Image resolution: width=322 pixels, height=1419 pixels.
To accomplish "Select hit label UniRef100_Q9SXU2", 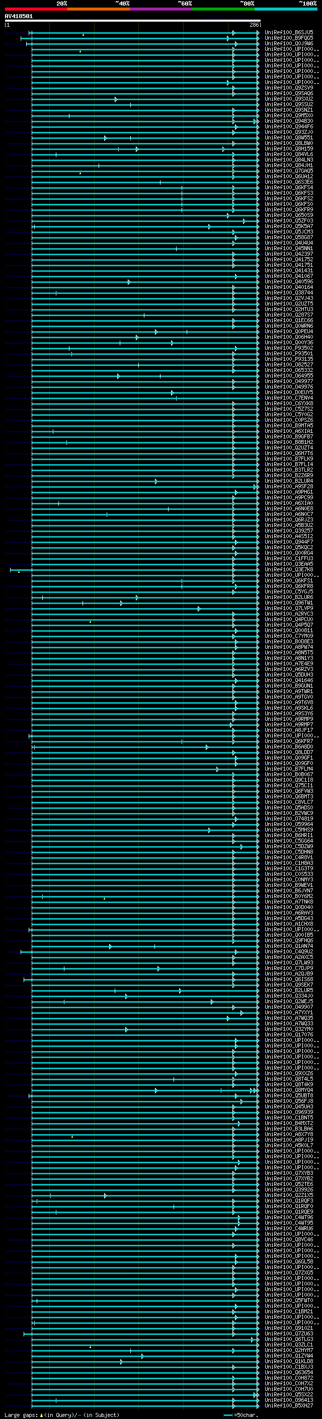I will (289, 99).
